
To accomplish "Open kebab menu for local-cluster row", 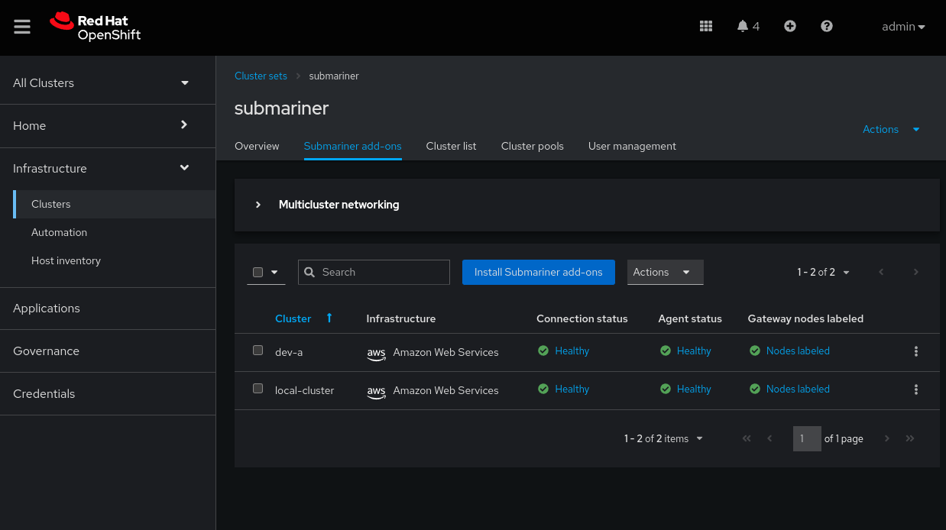I will (x=915, y=389).
